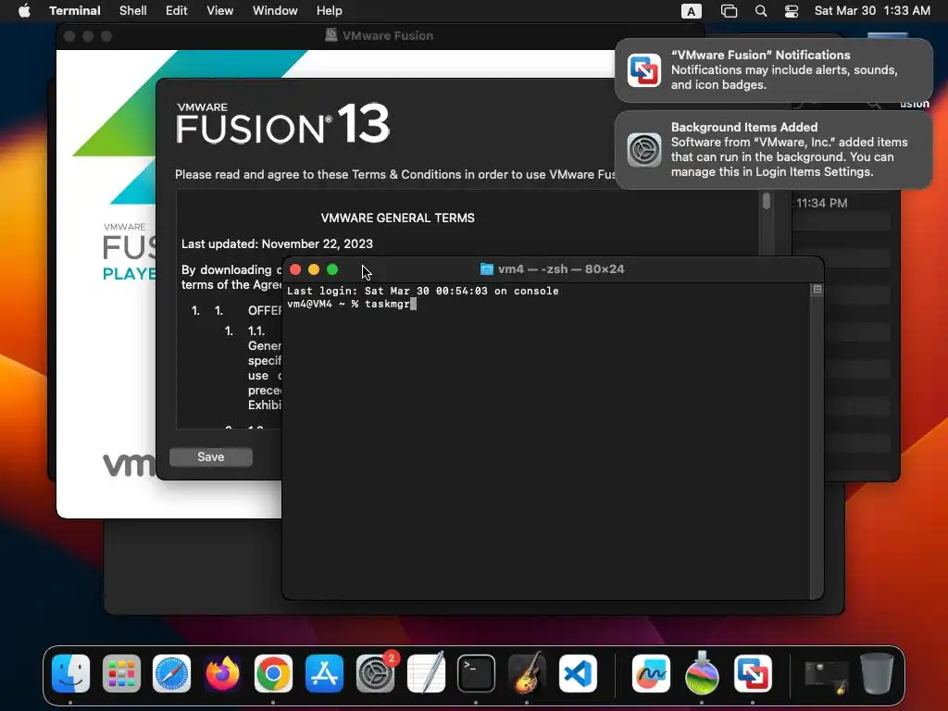Open the Window menu

275,11
